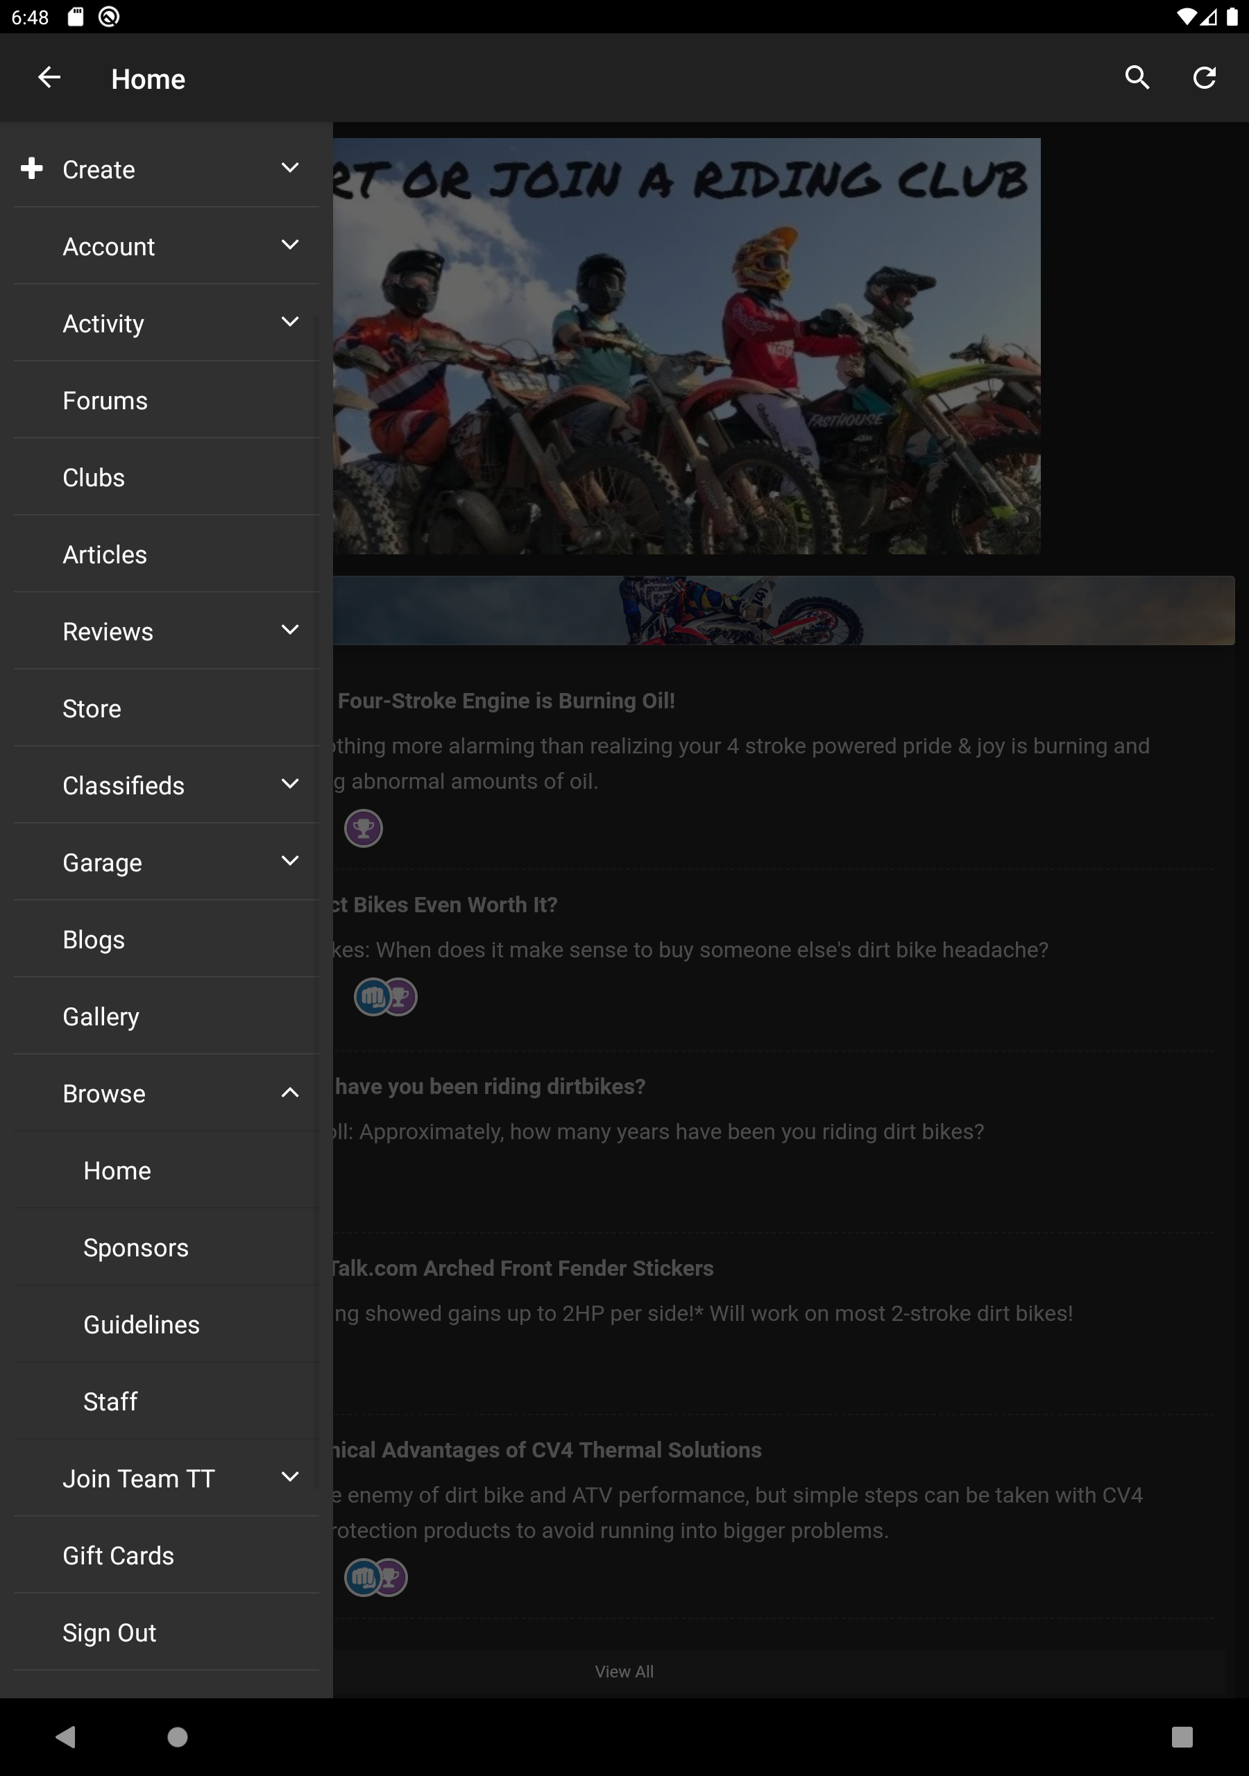This screenshot has width=1249, height=1776.
Task: Tap the Activity menu label
Action: tap(103, 323)
